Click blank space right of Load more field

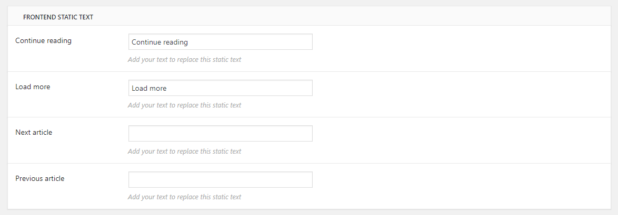point(447,88)
